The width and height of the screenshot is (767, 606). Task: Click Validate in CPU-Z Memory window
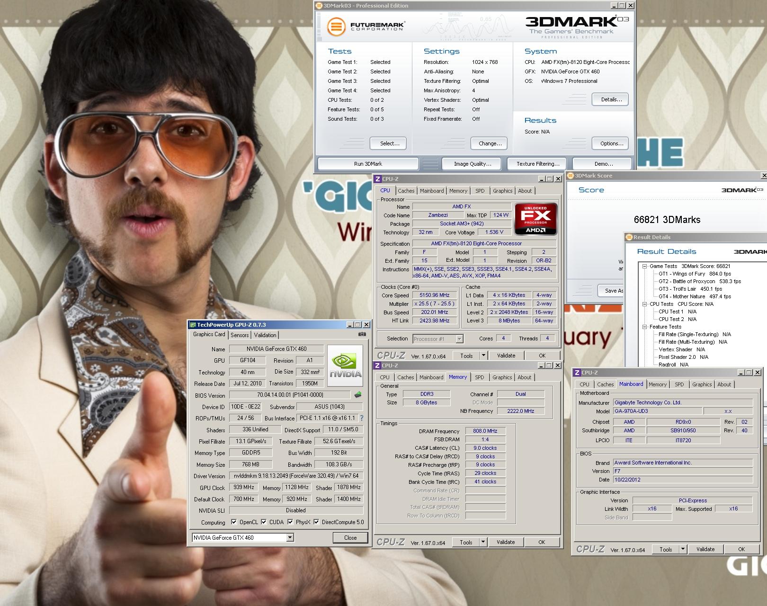(x=506, y=542)
